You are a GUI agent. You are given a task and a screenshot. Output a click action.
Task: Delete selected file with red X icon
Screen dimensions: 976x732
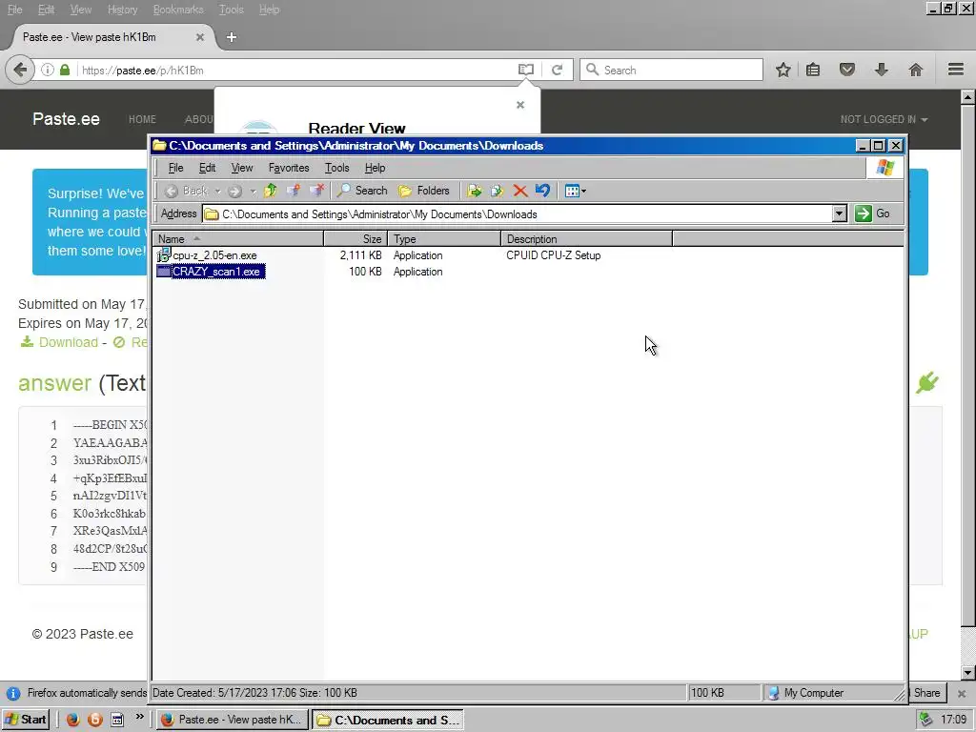[520, 191]
